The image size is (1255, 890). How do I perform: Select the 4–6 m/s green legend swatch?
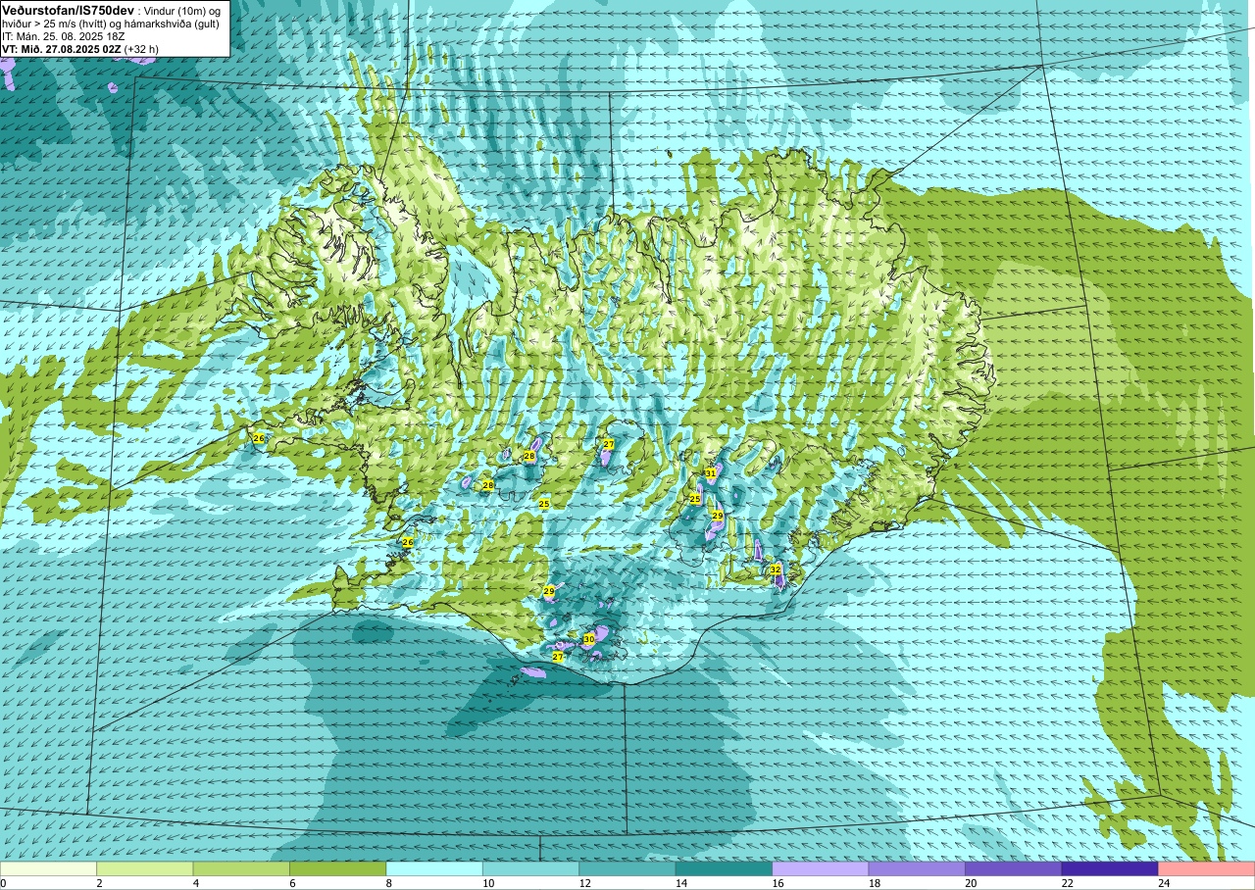[241, 869]
